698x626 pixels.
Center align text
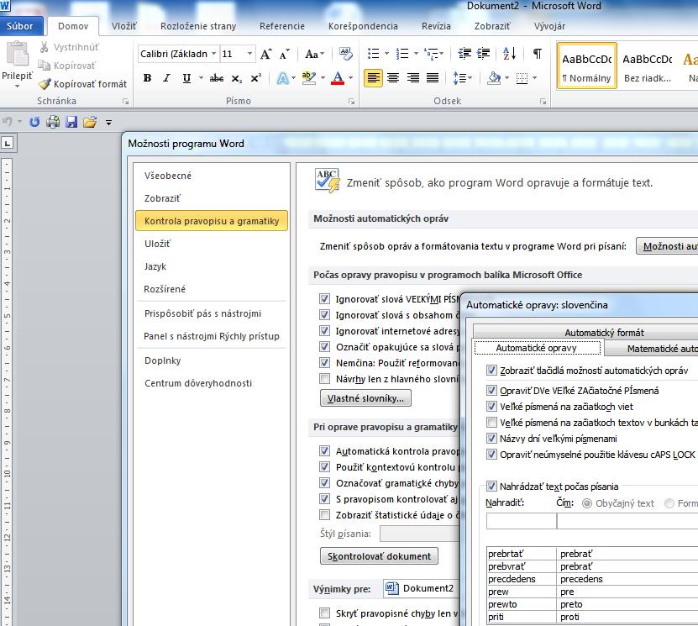[392, 78]
